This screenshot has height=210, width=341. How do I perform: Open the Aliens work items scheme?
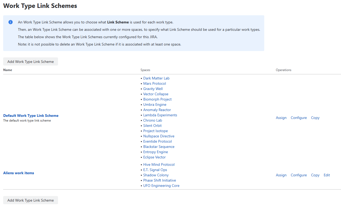point(18,173)
